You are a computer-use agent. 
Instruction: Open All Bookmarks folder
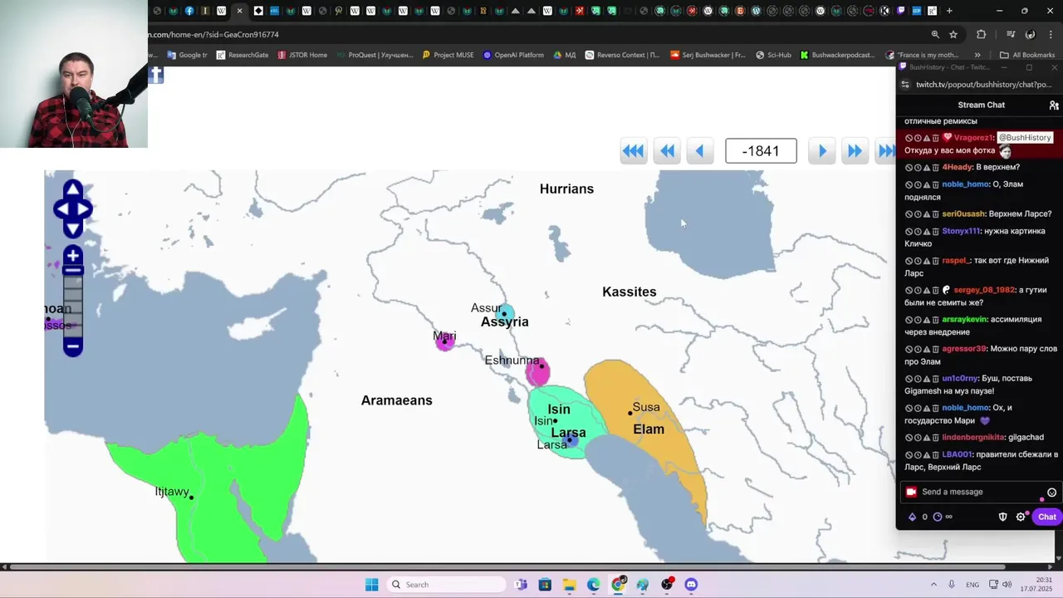[1027, 55]
